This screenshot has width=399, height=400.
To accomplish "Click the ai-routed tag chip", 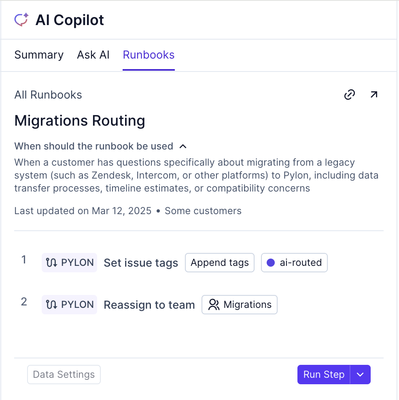I will [x=294, y=263].
